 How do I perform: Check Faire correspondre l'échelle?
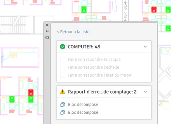pyautogui.click(x=62, y=67)
